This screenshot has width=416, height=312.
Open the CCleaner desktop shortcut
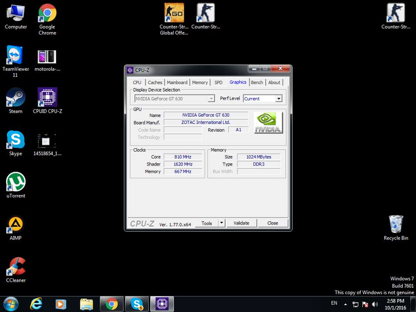[x=16, y=267]
